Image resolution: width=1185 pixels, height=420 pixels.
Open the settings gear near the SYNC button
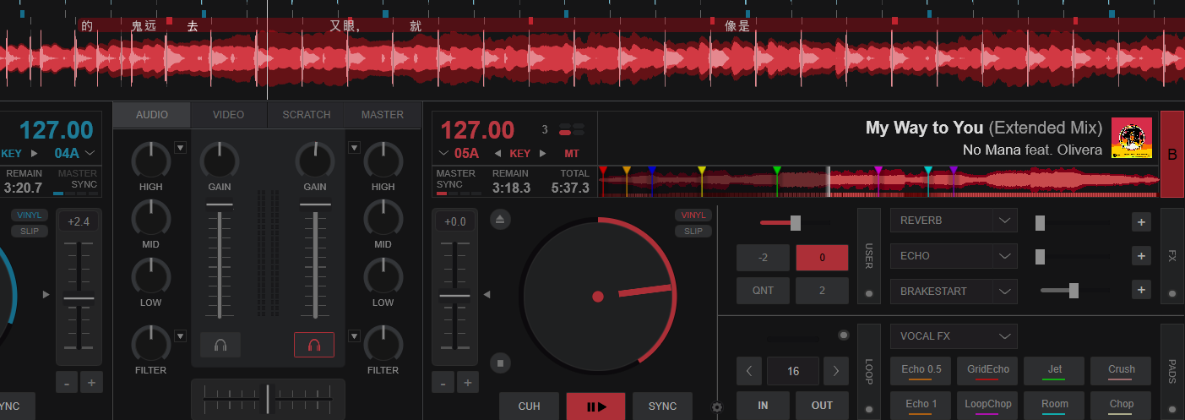click(x=717, y=407)
